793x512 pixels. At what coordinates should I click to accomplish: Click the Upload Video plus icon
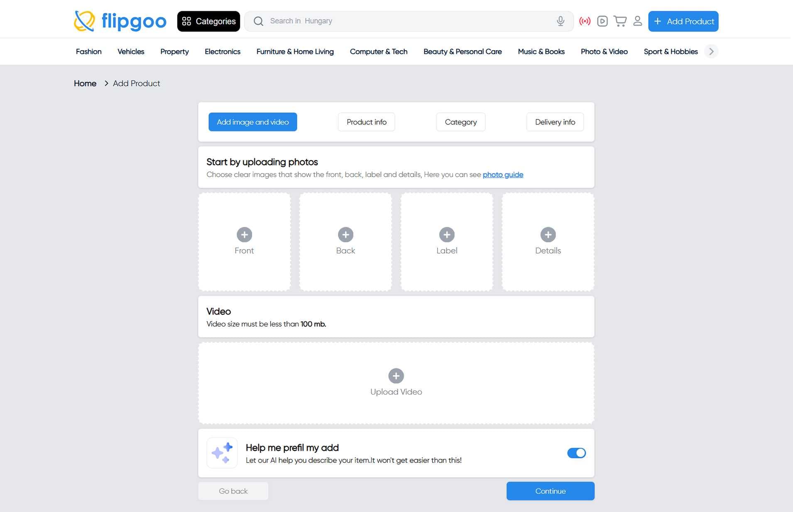396,376
